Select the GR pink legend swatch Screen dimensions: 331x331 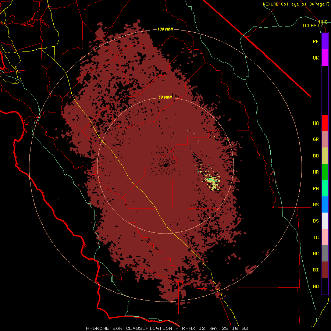pos(325,139)
